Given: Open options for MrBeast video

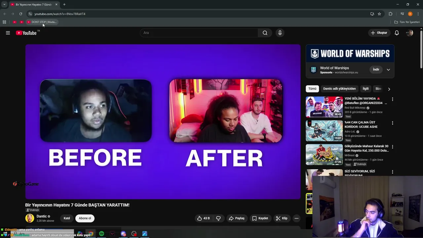Looking at the screenshot, I should pyautogui.click(x=392, y=147).
